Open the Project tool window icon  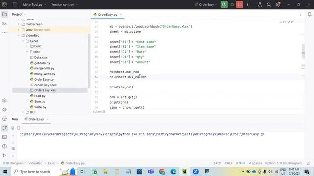point(4,14)
